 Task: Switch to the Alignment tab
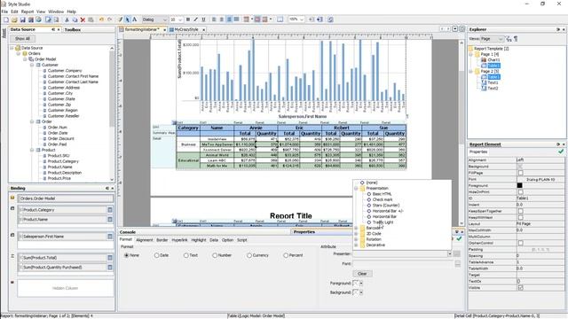click(144, 240)
